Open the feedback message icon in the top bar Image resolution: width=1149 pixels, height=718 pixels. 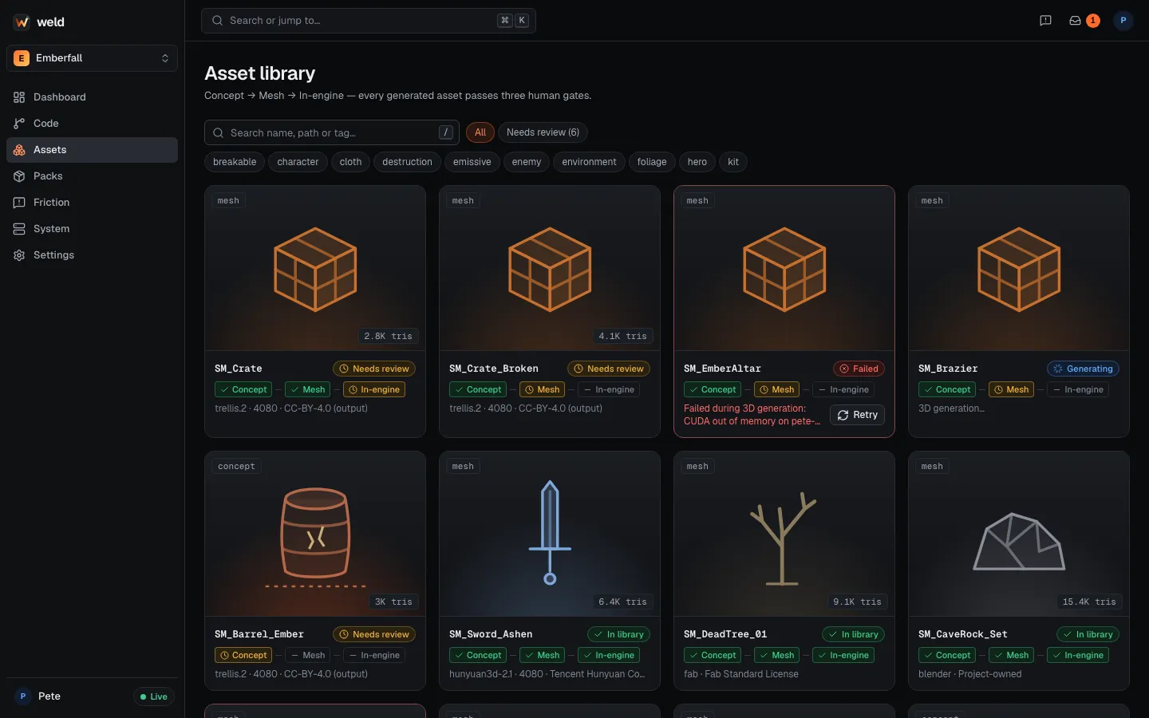[x=1045, y=21]
